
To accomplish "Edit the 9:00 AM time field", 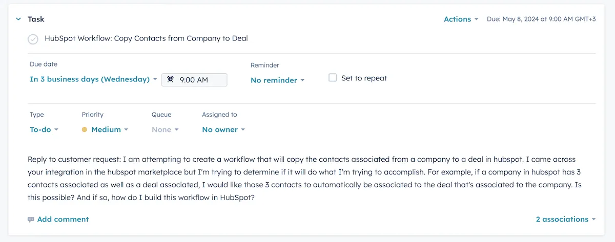I will click(x=200, y=80).
